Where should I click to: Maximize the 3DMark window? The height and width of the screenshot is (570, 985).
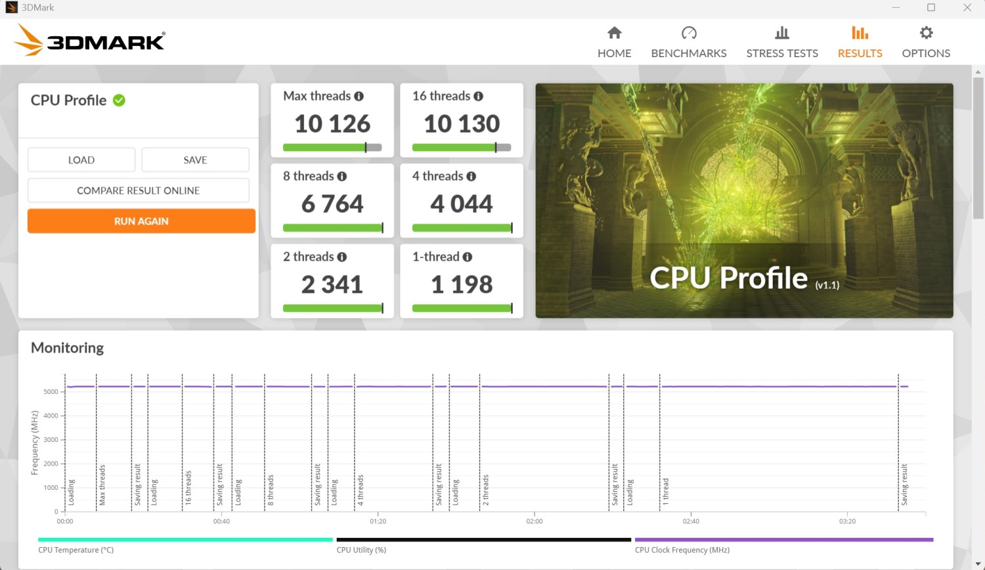931,8
